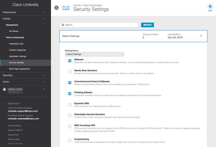Click the Reporting menu label
Viewport: 216px width, 147px height.
(x=7, y=76)
